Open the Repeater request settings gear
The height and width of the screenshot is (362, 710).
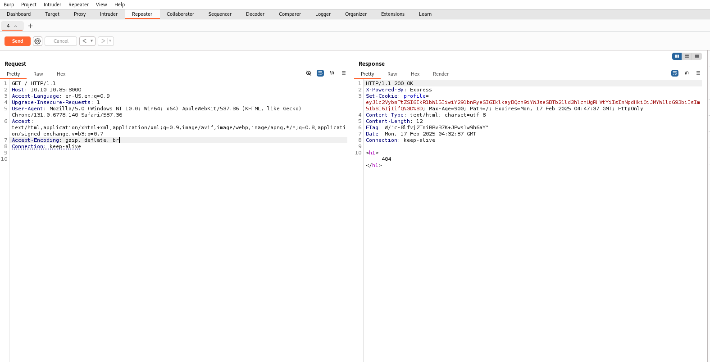pos(38,41)
